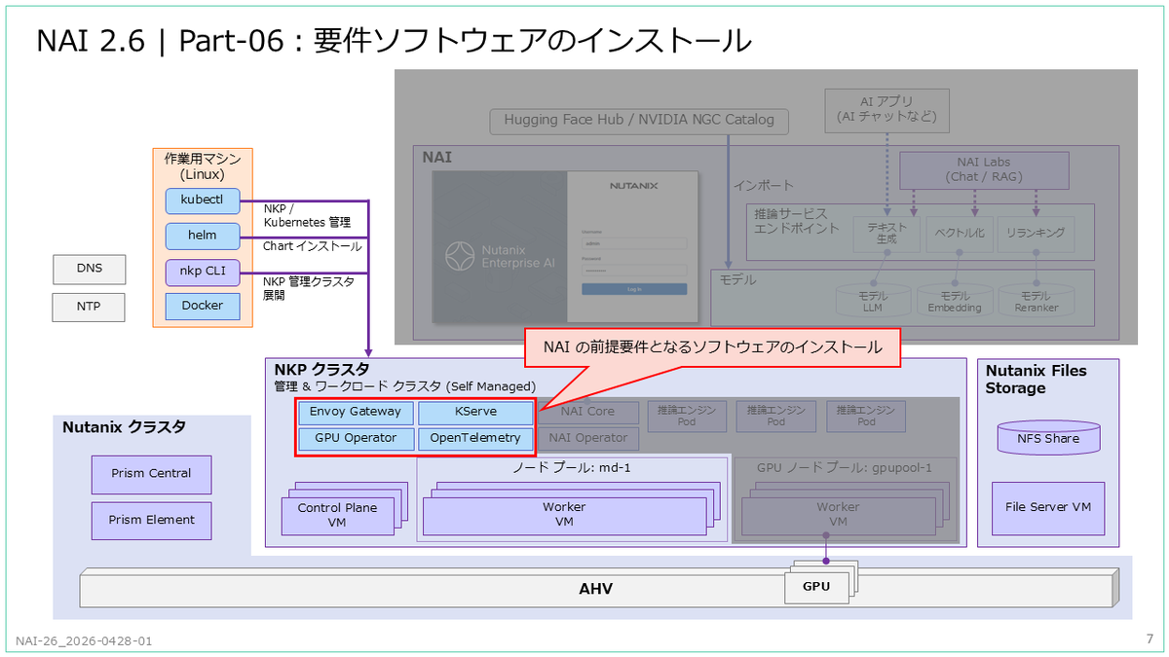Click the DNS box
This screenshot has height=657, width=1169.
click(90, 268)
